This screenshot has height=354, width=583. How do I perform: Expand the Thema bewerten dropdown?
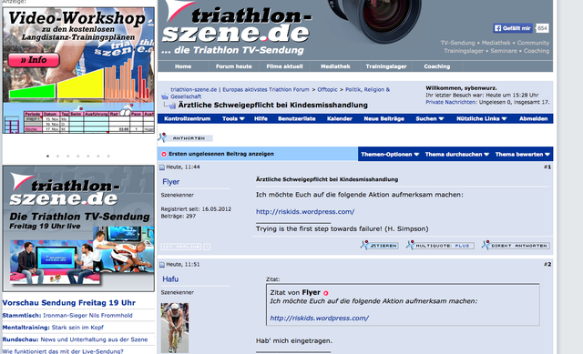coord(522,154)
